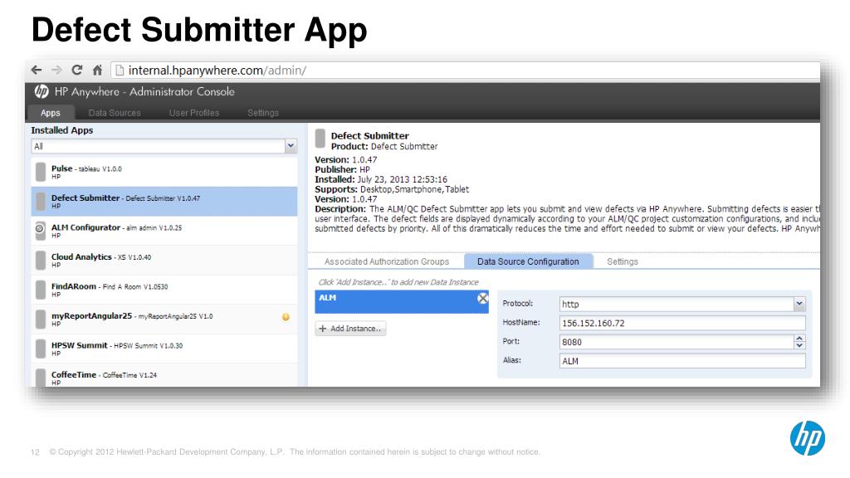Select Pulse in the installed apps list
850x478 pixels.
point(164,172)
